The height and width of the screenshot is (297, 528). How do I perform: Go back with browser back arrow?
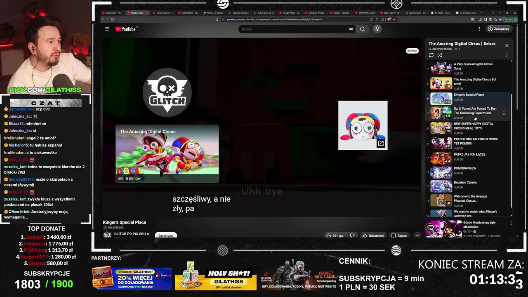[x=103, y=19]
